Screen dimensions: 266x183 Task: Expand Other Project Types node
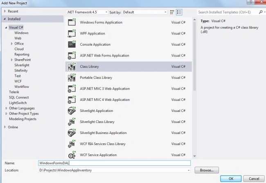6,114
